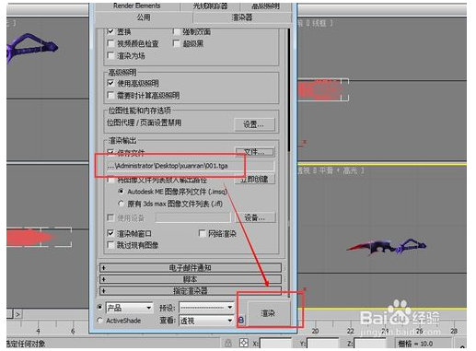This screenshot has height=351, width=476.
Task: Click the 位图代理 / 页面设置禁用 text
Action: [x=144, y=123]
